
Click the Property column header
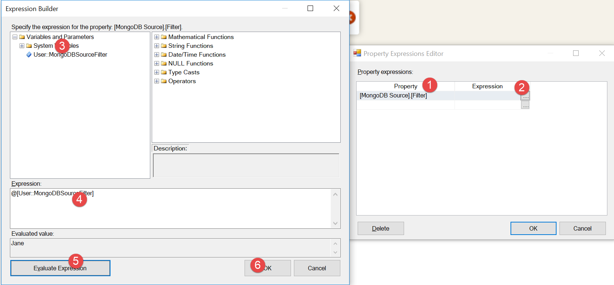(406, 86)
